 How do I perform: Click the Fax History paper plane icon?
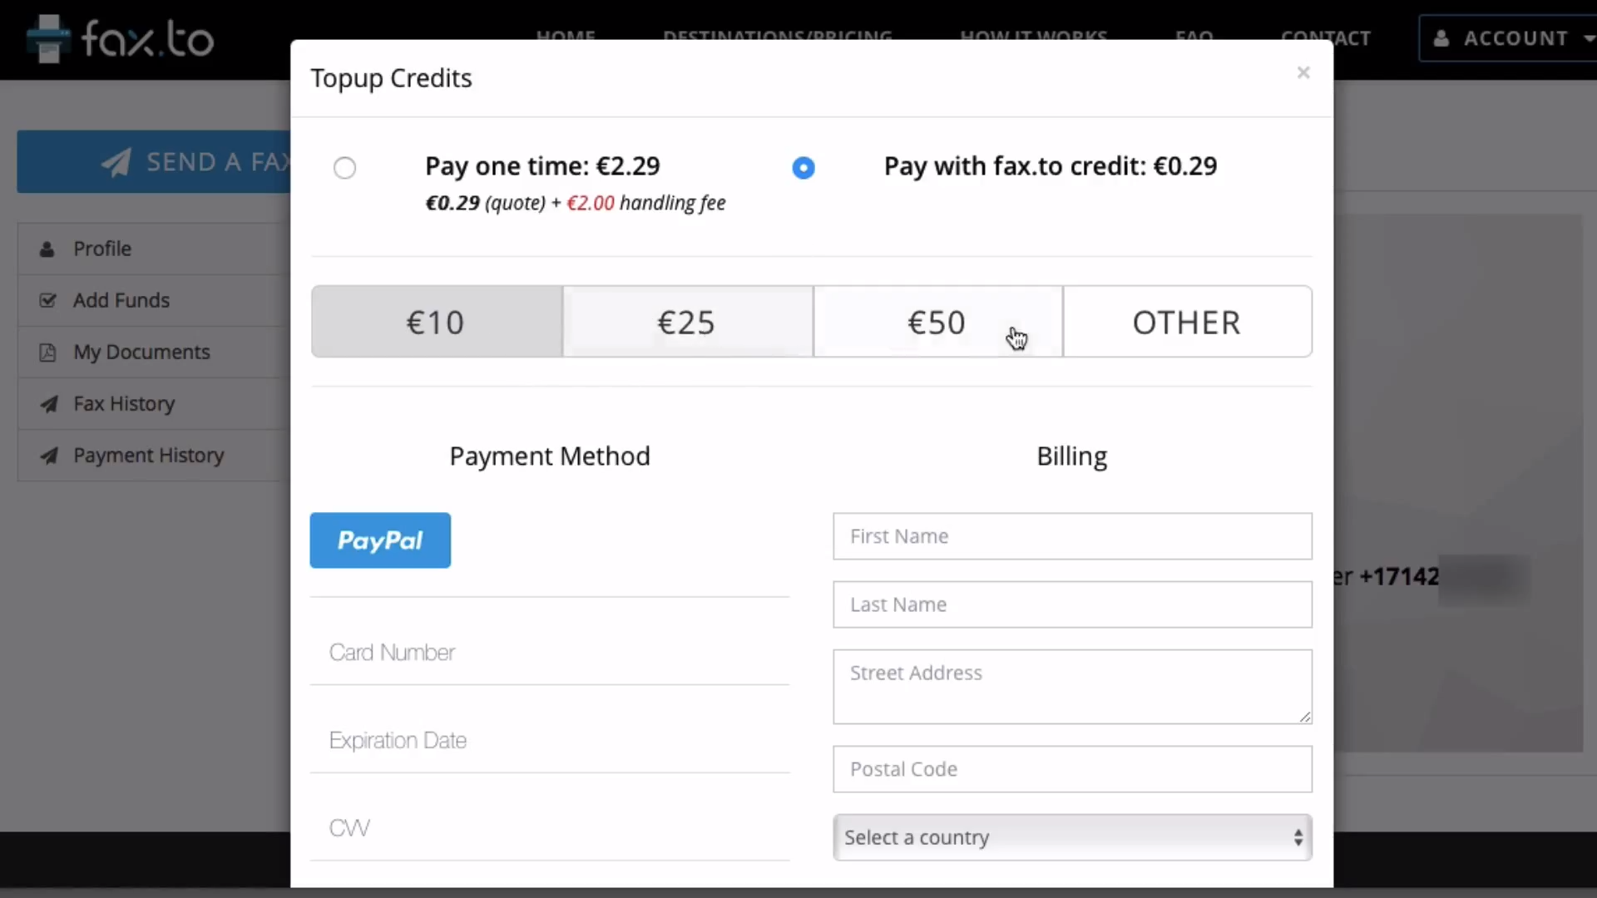[49, 404]
